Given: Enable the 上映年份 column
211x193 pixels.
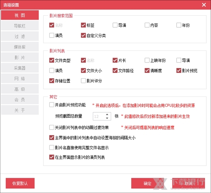Looking at the screenshot, I should 147,60.
